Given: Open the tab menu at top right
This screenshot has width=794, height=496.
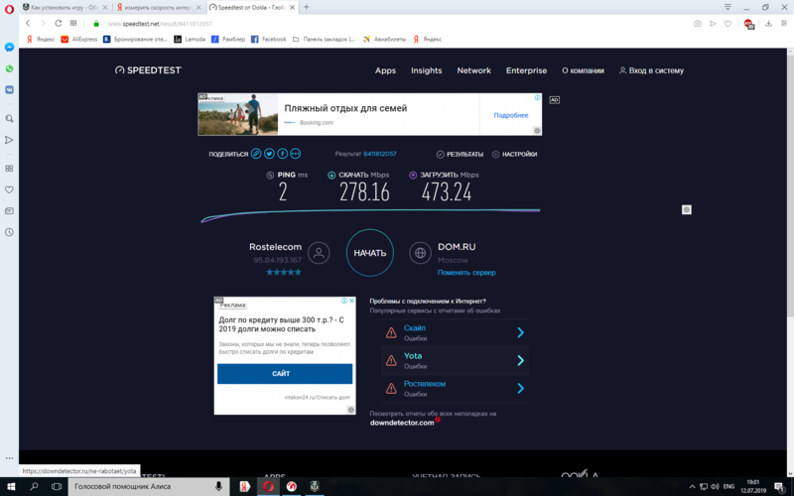Looking at the screenshot, I should click(x=728, y=7).
